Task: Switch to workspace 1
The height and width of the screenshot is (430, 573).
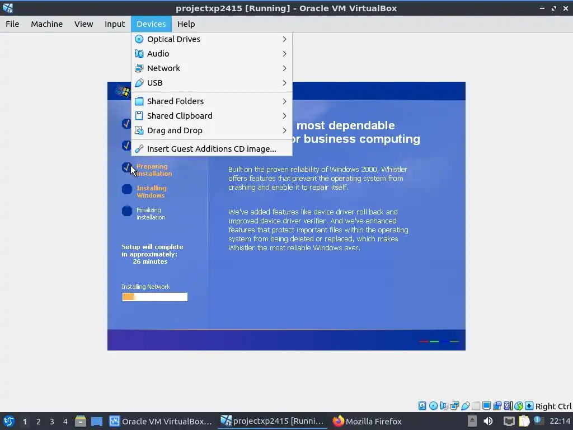Action: 25,422
